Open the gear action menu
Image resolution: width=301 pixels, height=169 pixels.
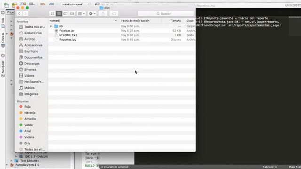(92, 14)
